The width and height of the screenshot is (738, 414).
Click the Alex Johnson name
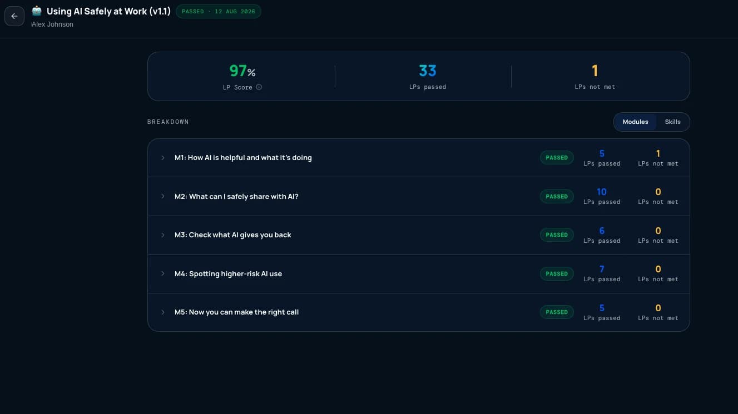[x=52, y=24]
